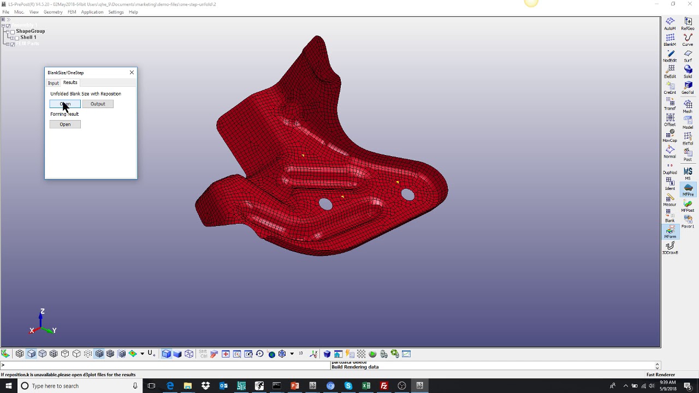Collapse the Assembly 1 tree node
The image size is (699, 393).
(3, 26)
